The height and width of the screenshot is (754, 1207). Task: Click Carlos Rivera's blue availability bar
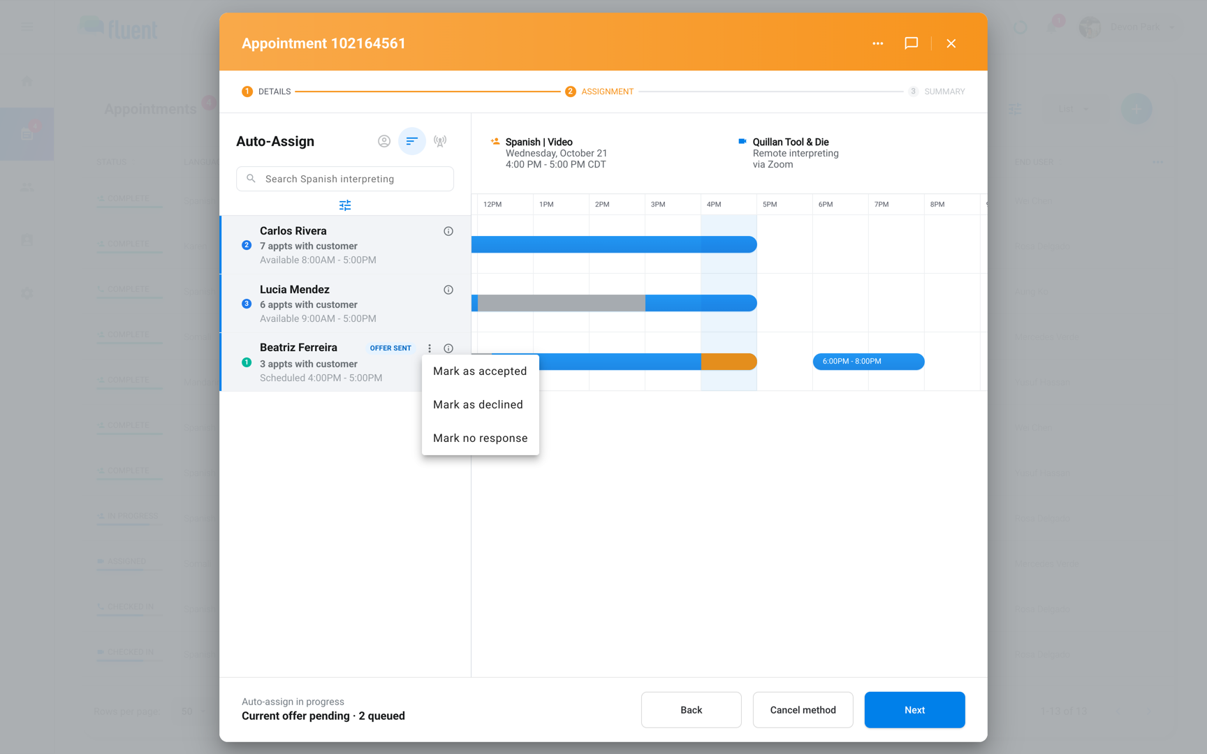(x=614, y=244)
